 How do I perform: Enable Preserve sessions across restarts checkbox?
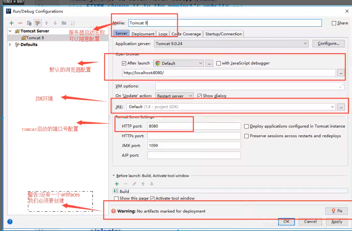coord(246,136)
